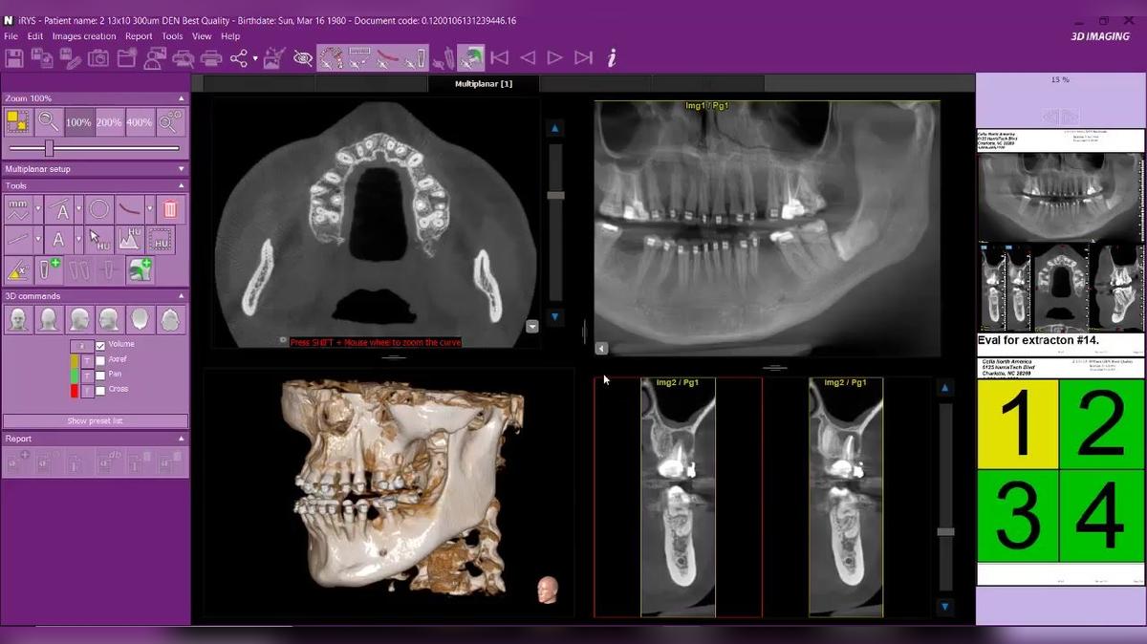Click the red trash delete icon

tap(170, 209)
